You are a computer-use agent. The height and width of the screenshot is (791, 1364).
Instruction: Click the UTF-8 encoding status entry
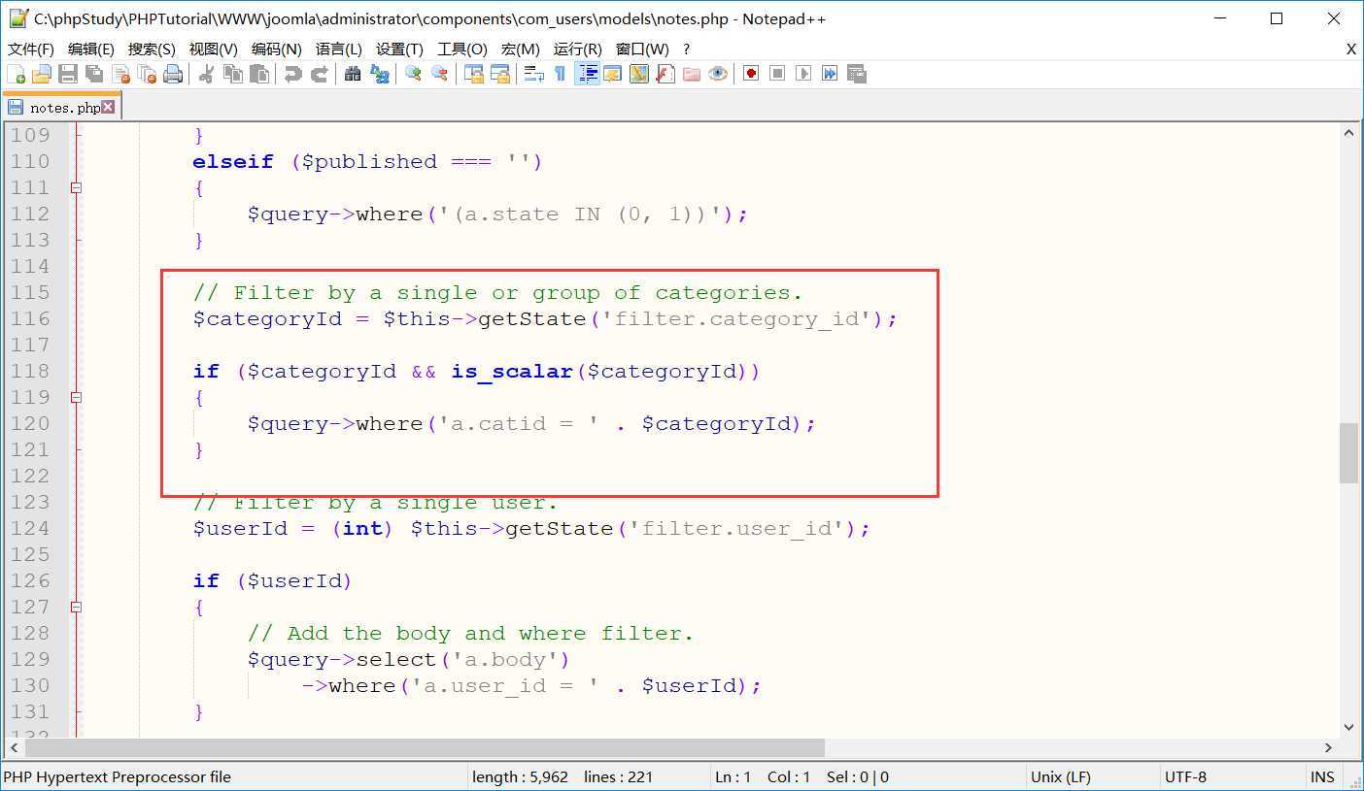[x=1185, y=776]
